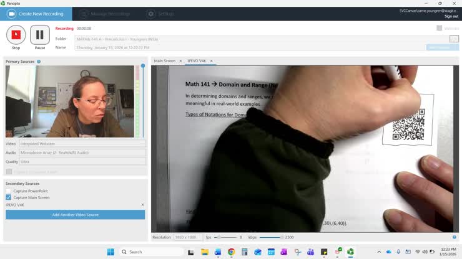Open the purple taskbar app
This screenshot has width=462, height=259.
[x=284, y=252]
